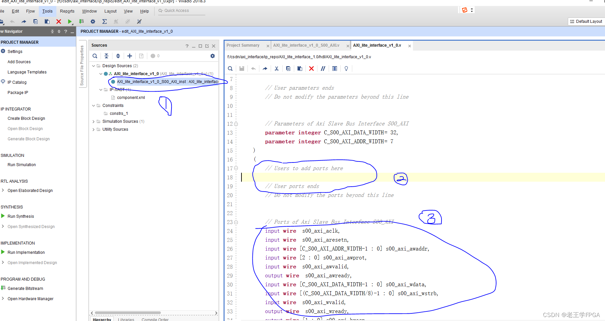Click the Generate Bitstream toolbar icon
Image resolution: width=605 pixels, height=321 pixels.
[x=81, y=22]
